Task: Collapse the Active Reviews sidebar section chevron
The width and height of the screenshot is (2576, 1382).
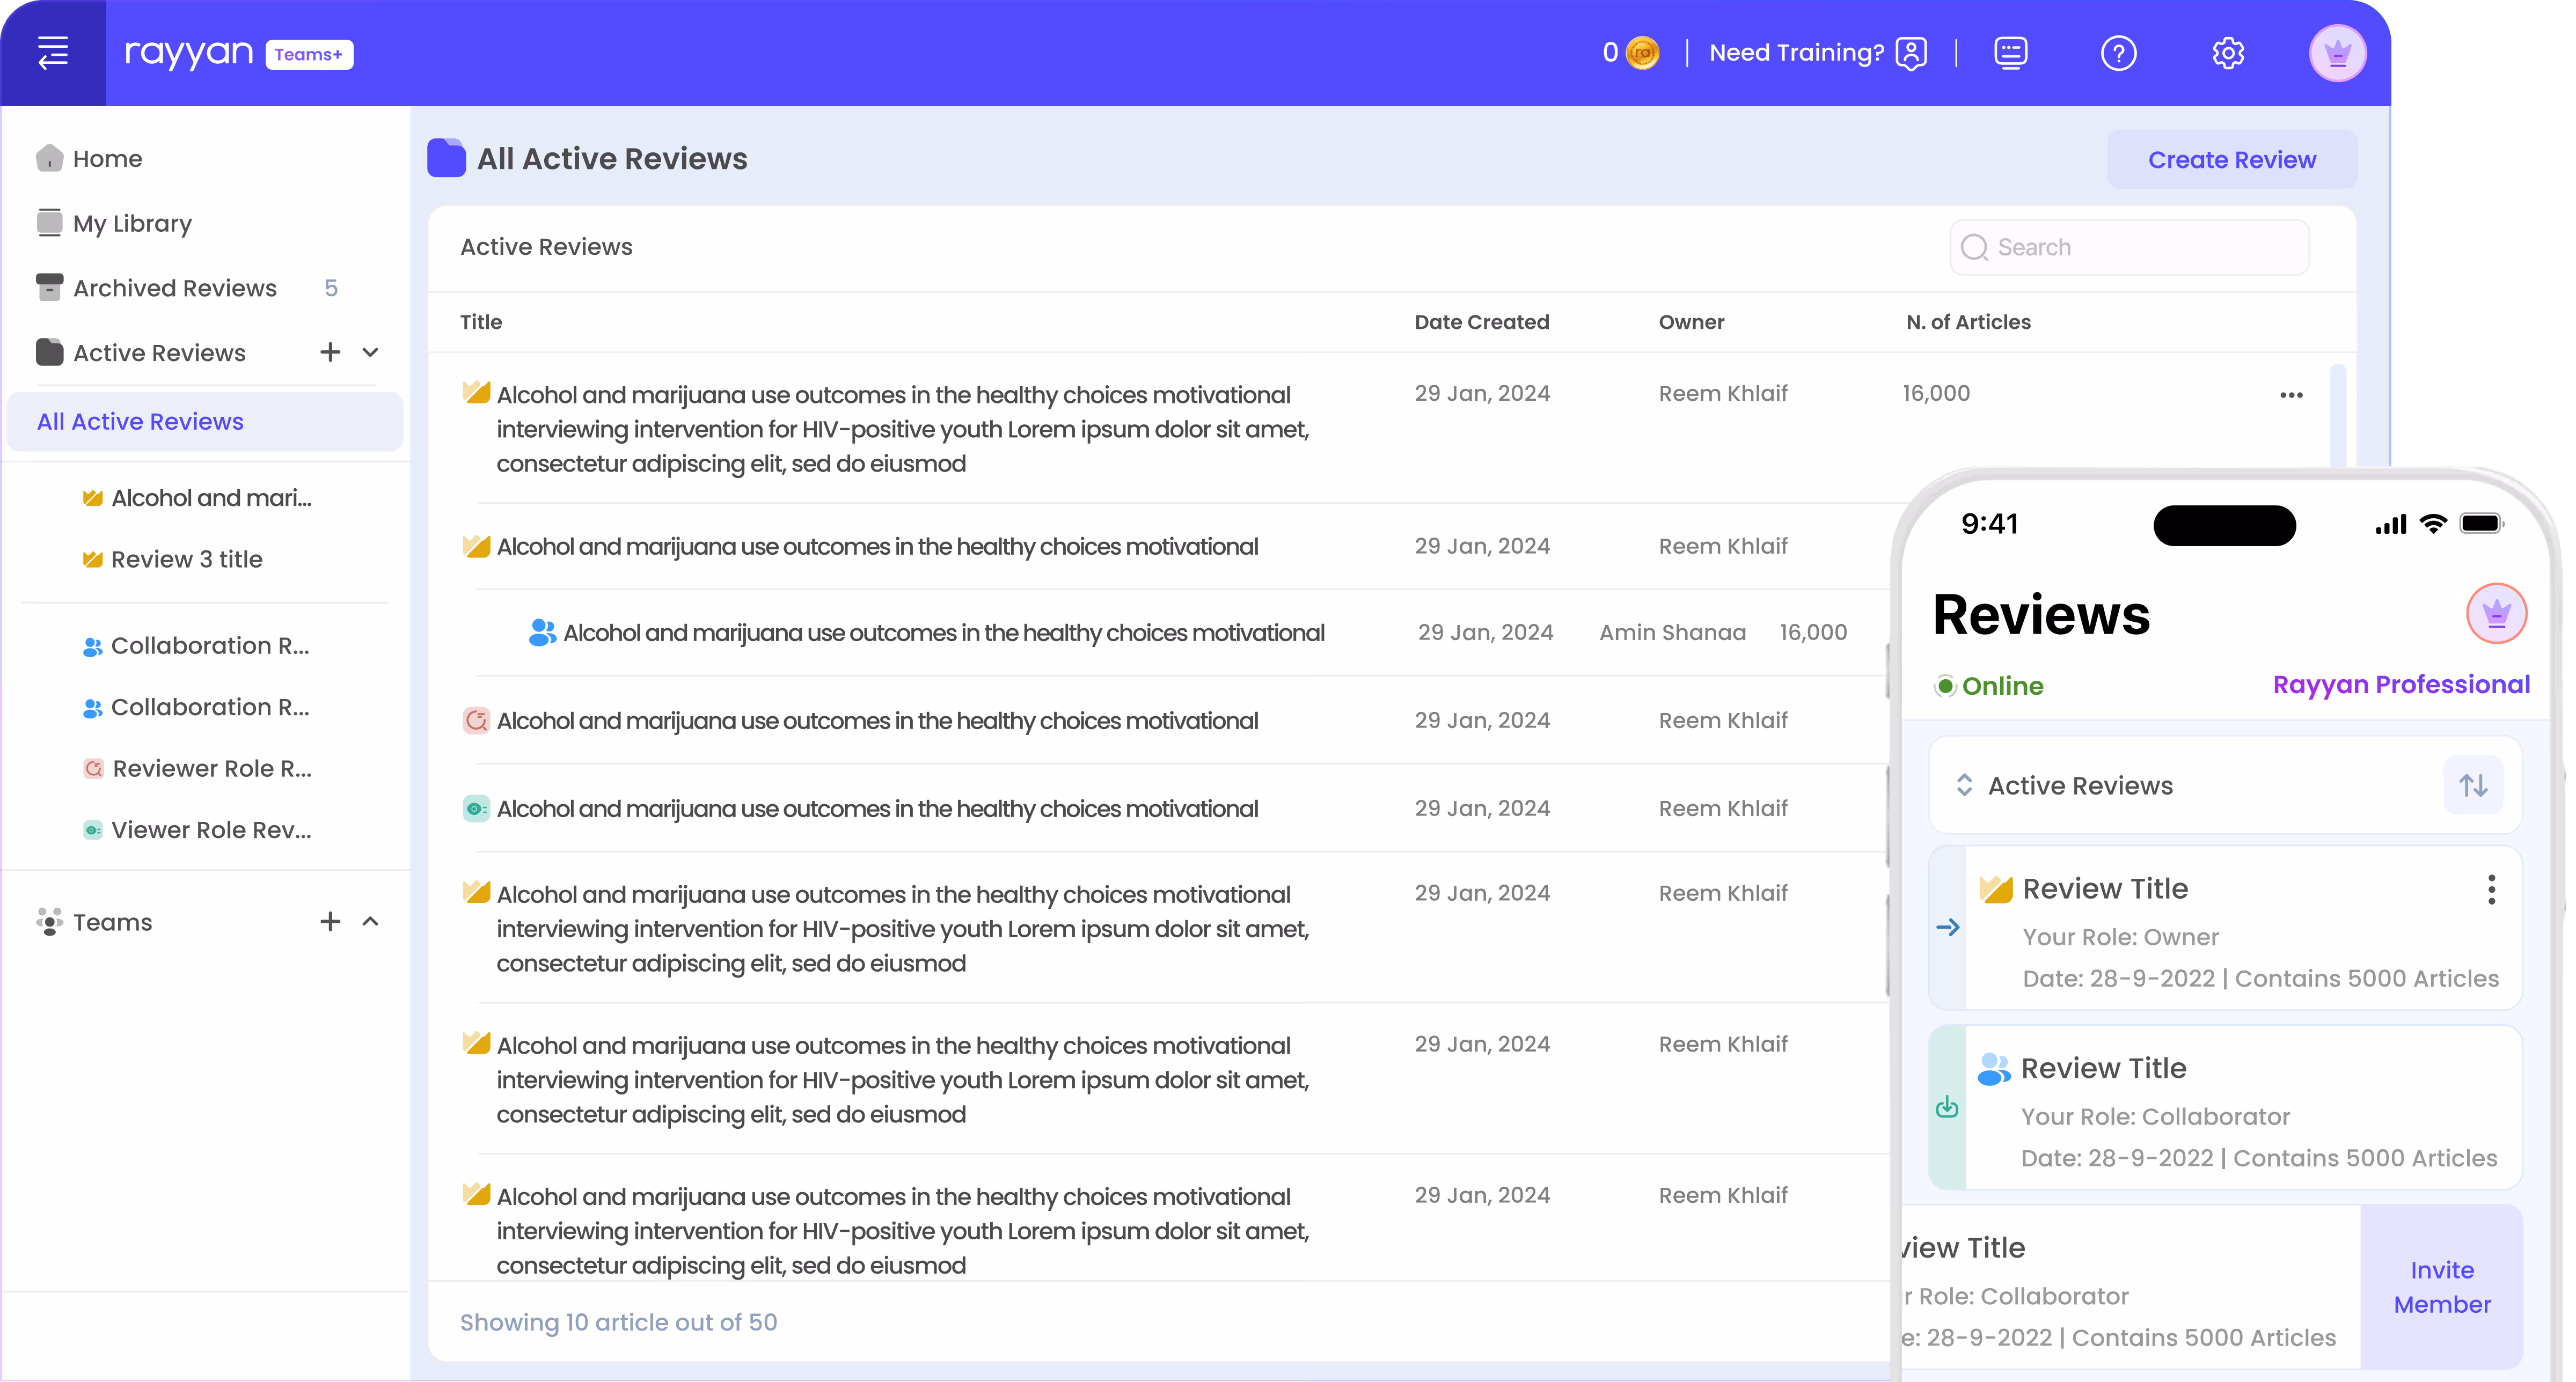Action: (x=370, y=352)
